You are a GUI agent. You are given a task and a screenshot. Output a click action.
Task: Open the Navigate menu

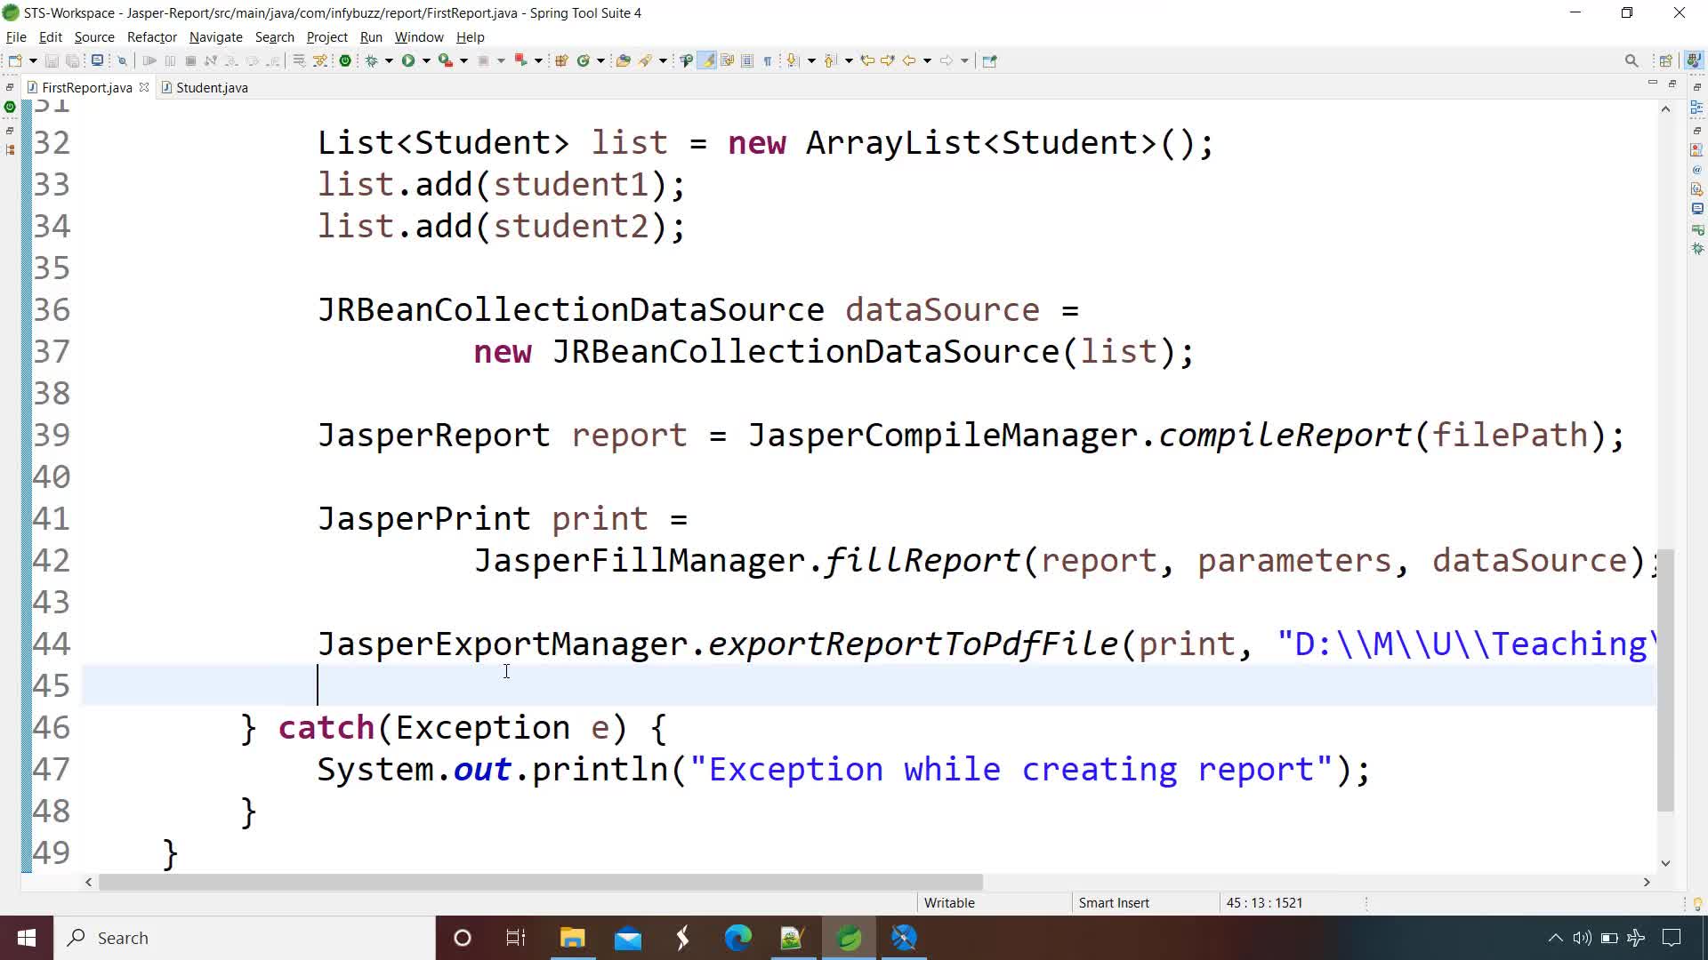[216, 37]
